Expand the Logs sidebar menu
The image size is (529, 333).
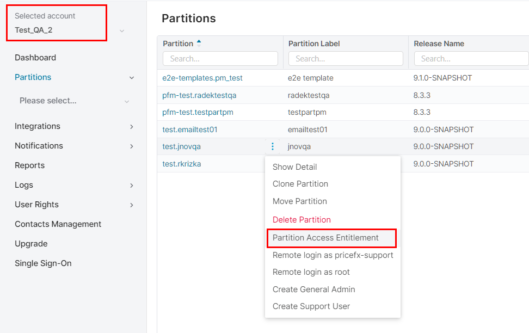[131, 186]
